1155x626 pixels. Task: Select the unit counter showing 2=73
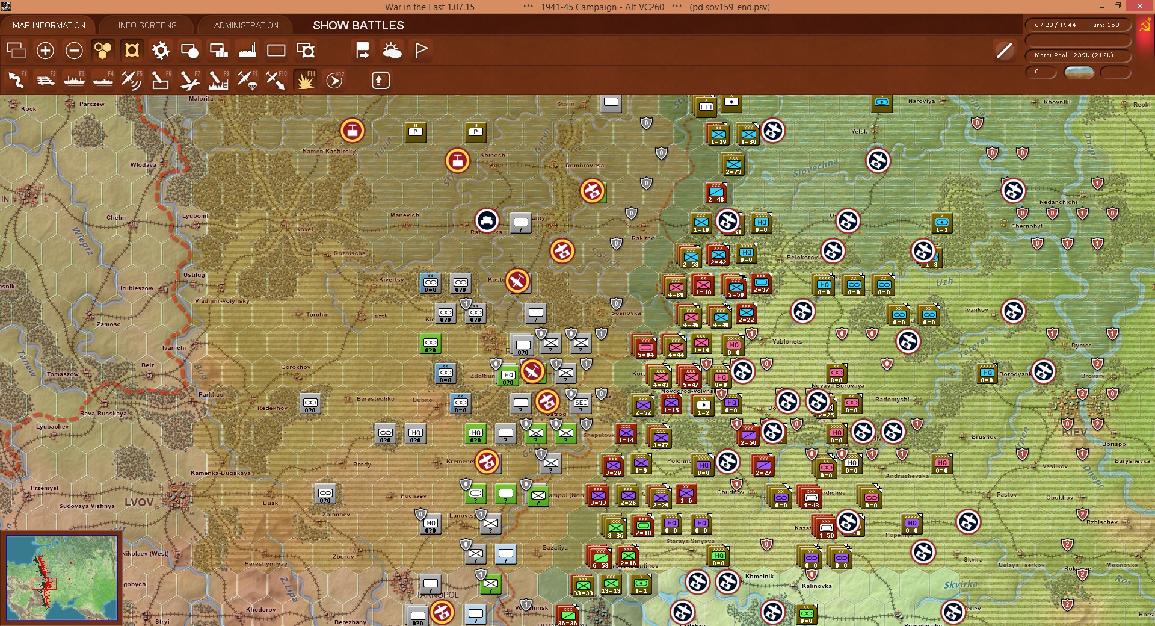point(734,164)
